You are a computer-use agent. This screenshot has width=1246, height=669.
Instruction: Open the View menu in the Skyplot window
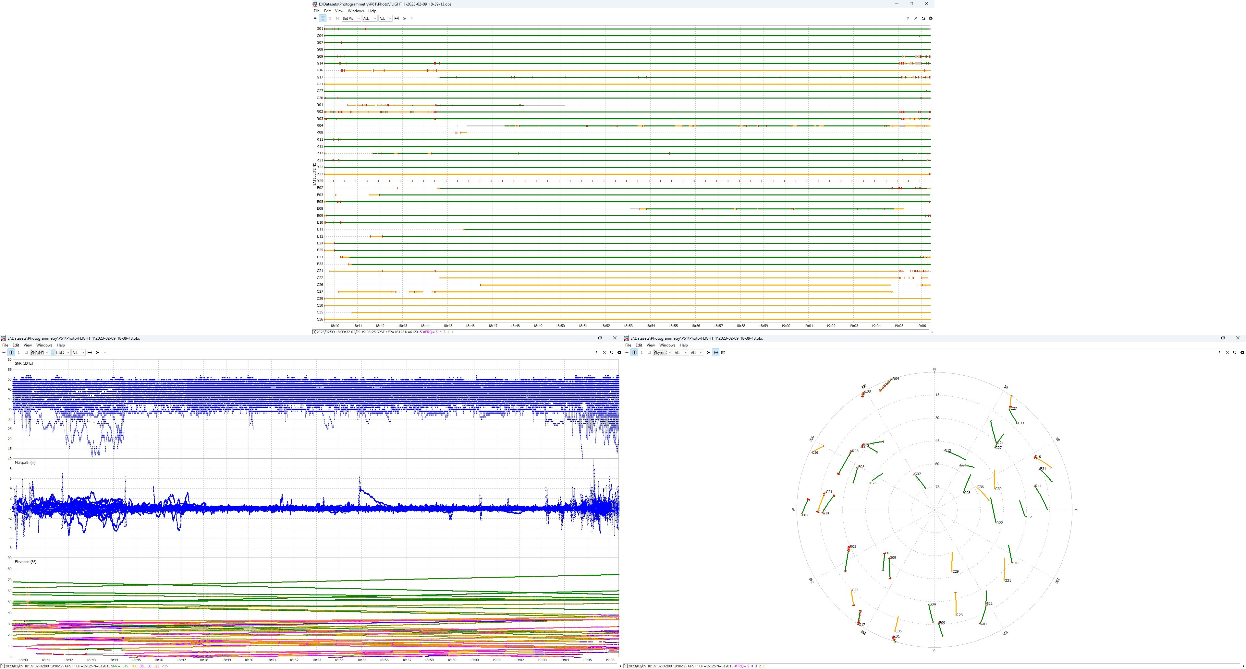point(651,346)
